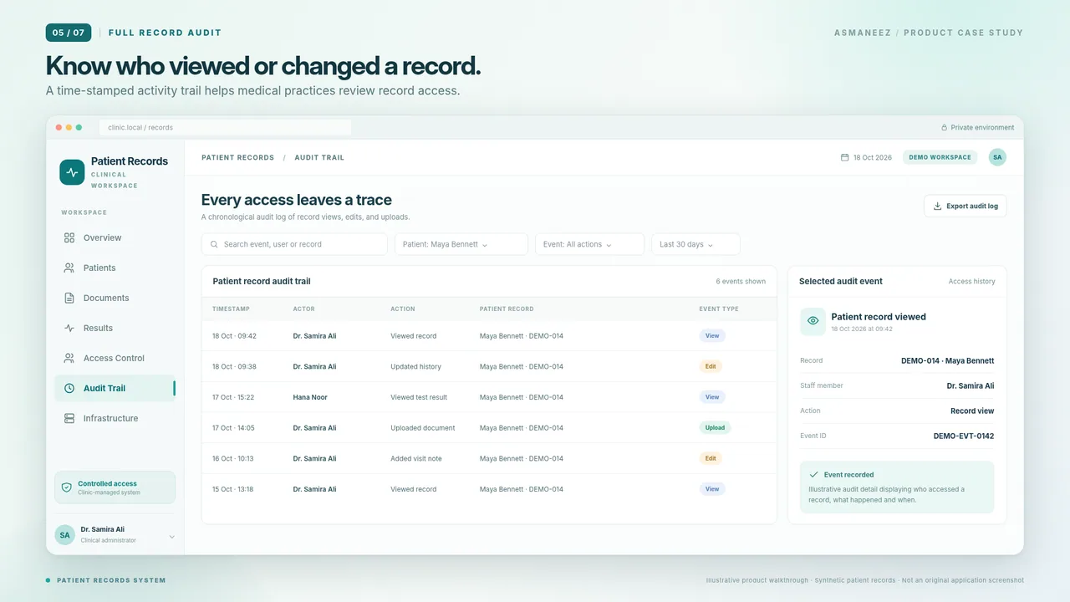Click Hana Noor in the Actor column
This screenshot has width=1070, height=602.
(310, 397)
